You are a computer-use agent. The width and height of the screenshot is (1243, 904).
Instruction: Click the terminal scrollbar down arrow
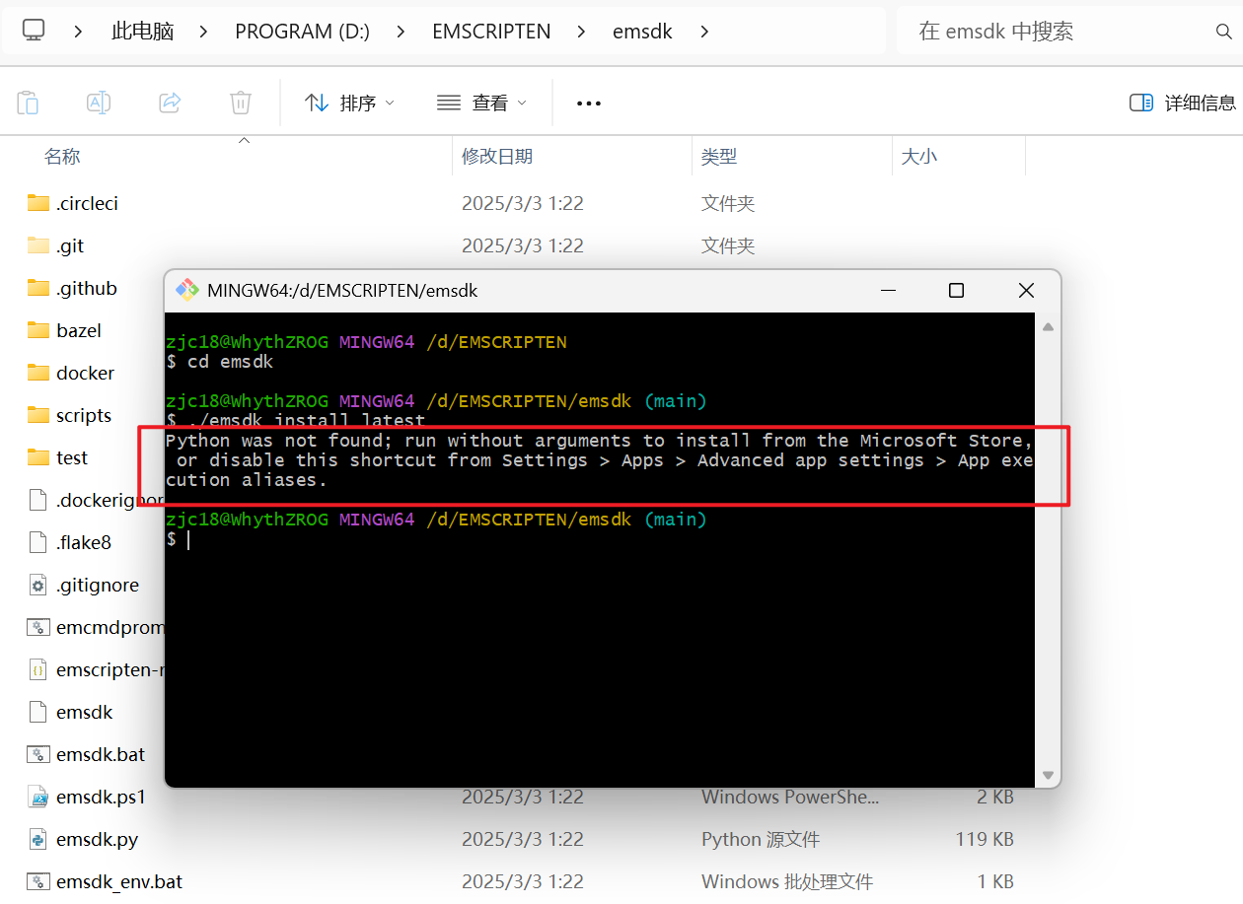[x=1048, y=775]
